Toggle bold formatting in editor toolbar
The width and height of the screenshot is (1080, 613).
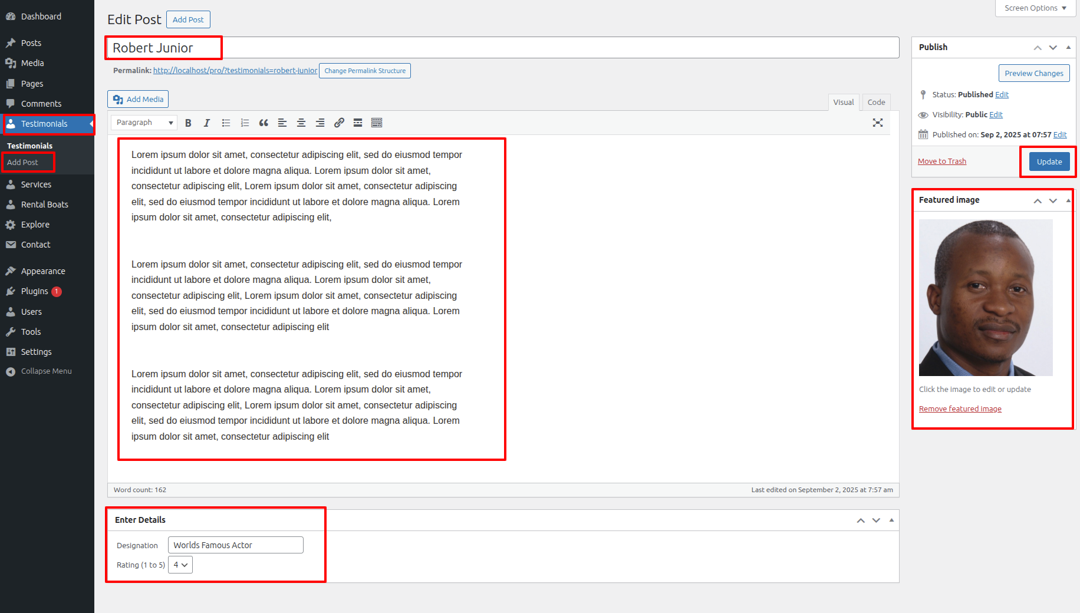188,123
